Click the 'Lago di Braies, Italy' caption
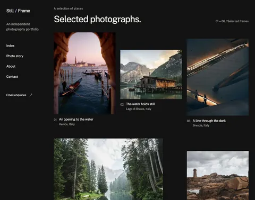 139,109
